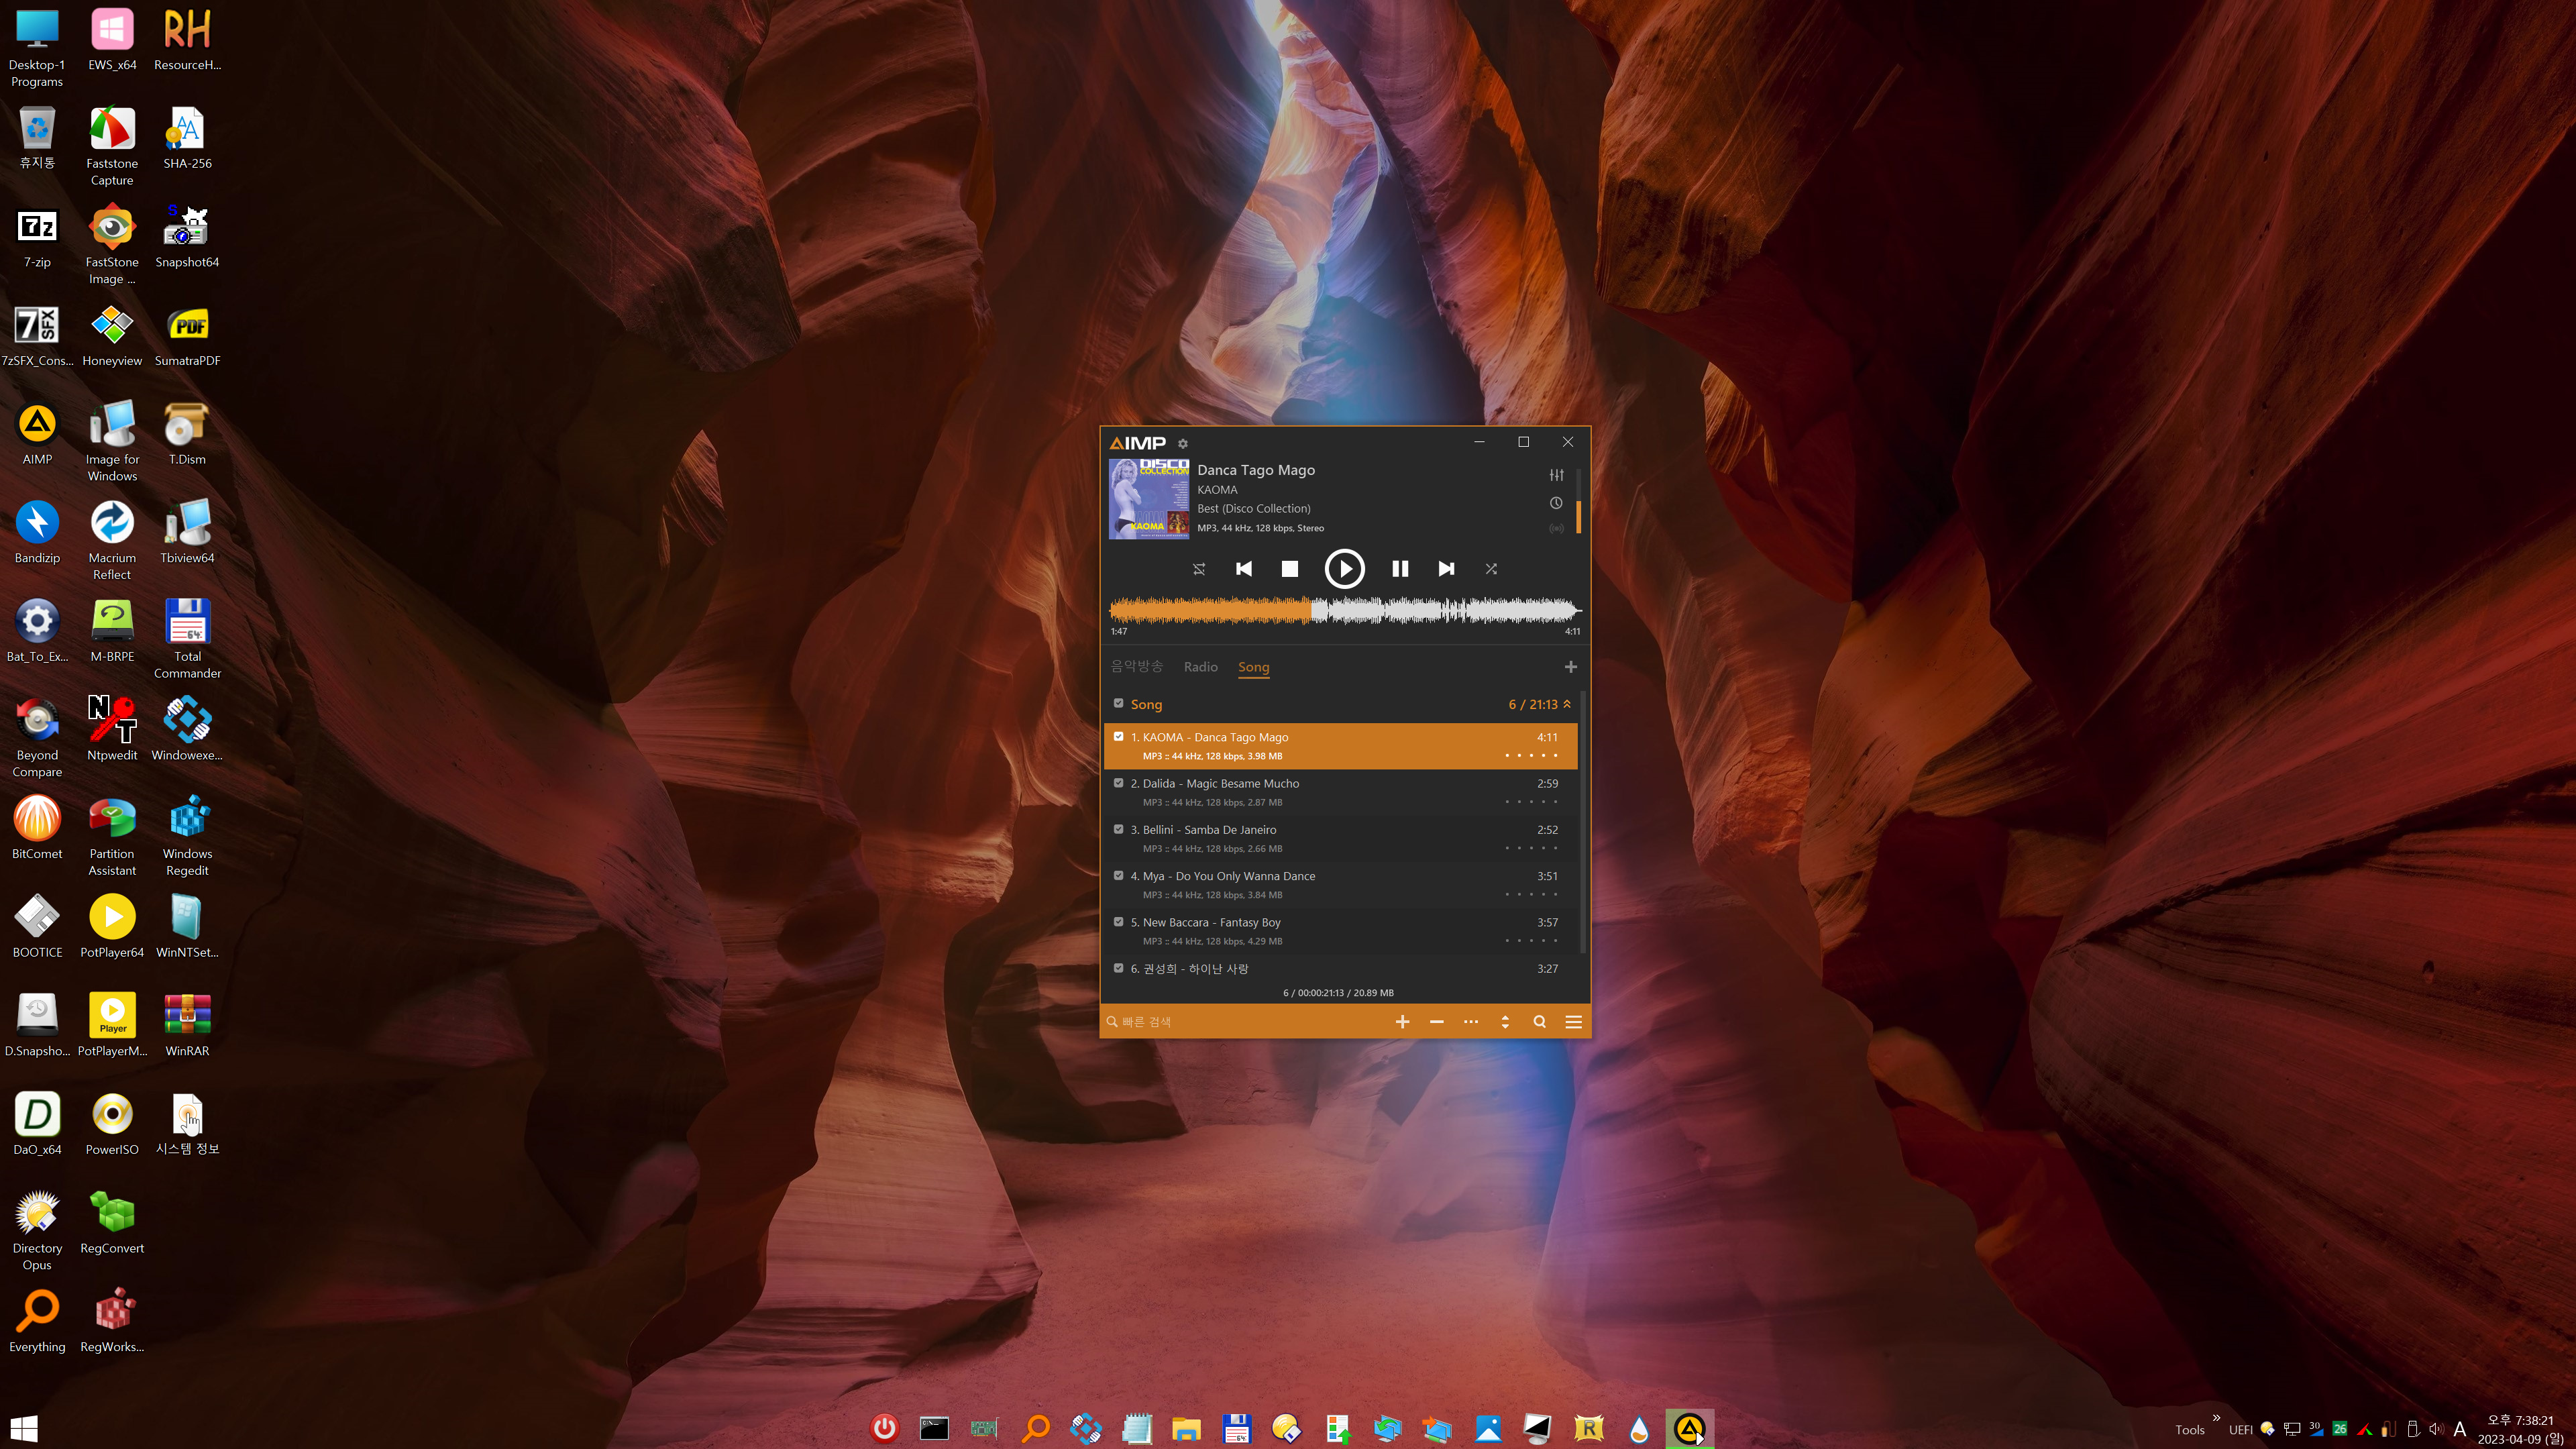This screenshot has height=1449, width=2576.
Task: Open Beyond Compare desktop icon
Action: 37,738
